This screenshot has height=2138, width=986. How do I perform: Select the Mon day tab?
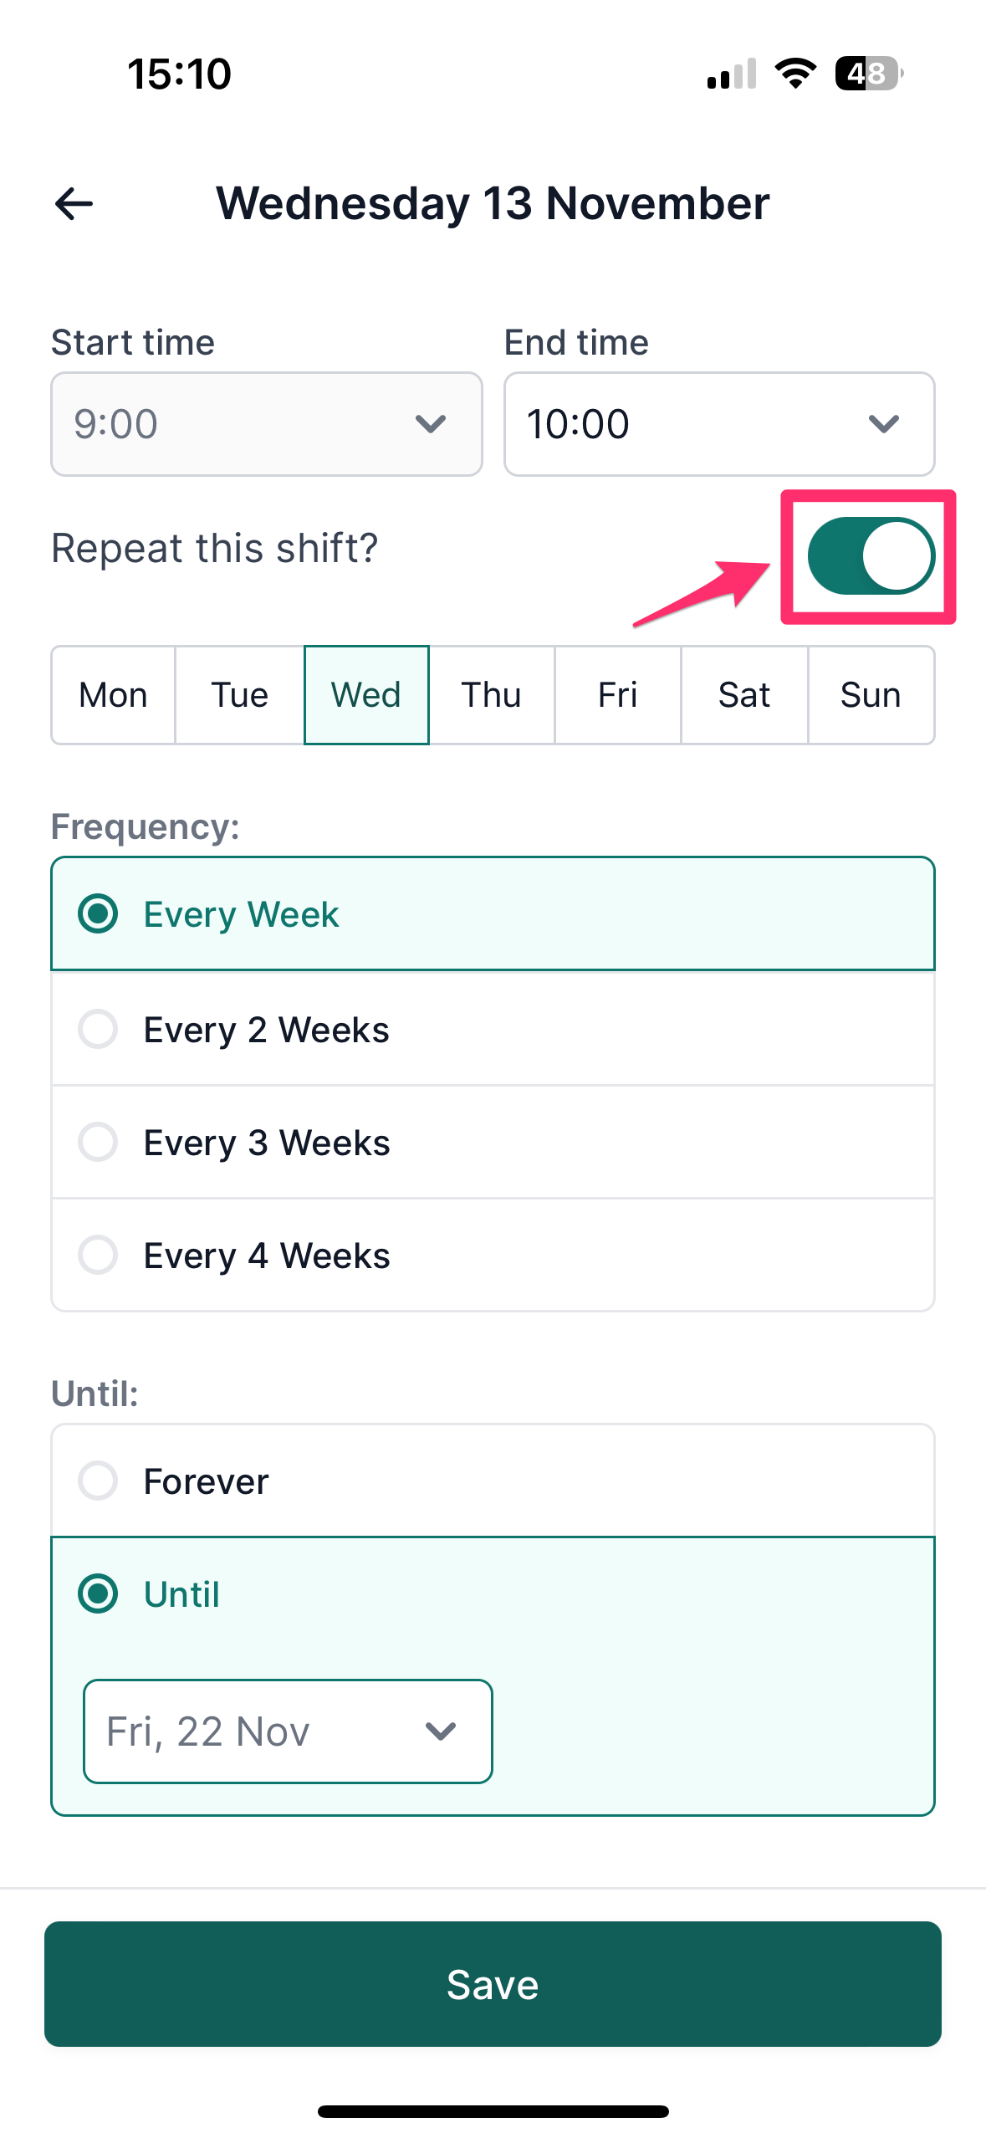click(x=113, y=695)
